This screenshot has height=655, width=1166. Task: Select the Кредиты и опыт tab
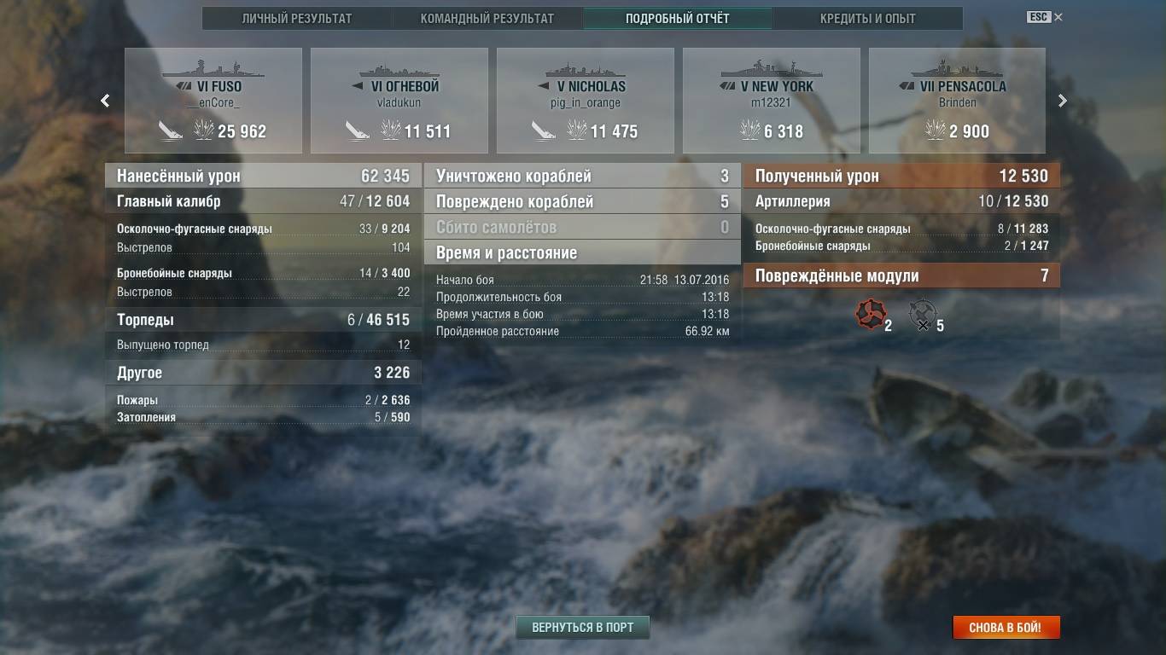coord(867,18)
